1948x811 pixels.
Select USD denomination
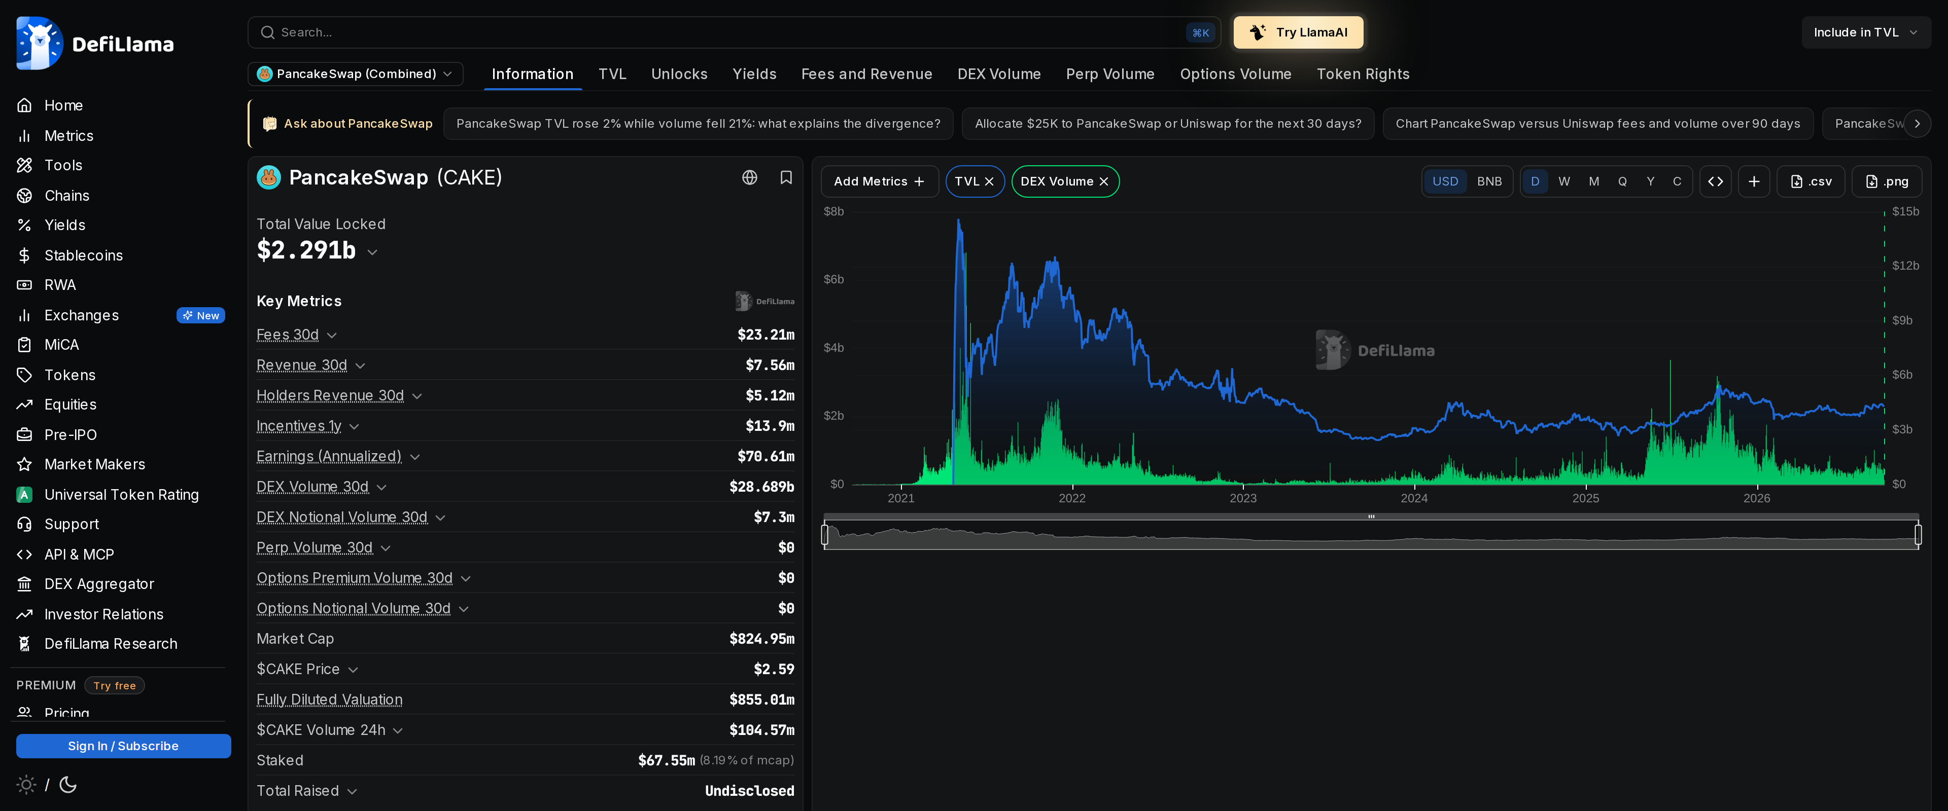[x=1445, y=181]
